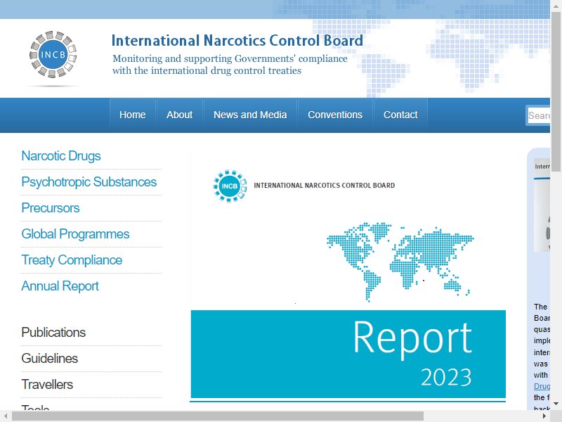Select the Conventions menu item
The height and width of the screenshot is (422, 562).
(x=335, y=115)
